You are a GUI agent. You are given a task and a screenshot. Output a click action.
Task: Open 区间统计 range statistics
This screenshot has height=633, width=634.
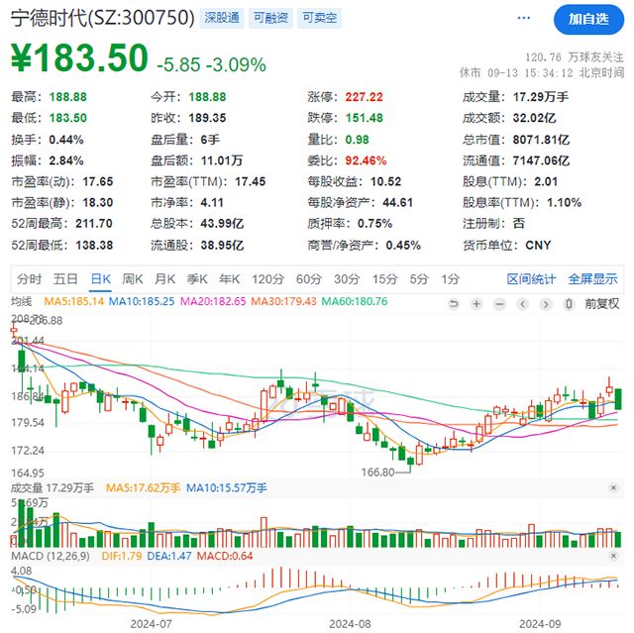(532, 279)
